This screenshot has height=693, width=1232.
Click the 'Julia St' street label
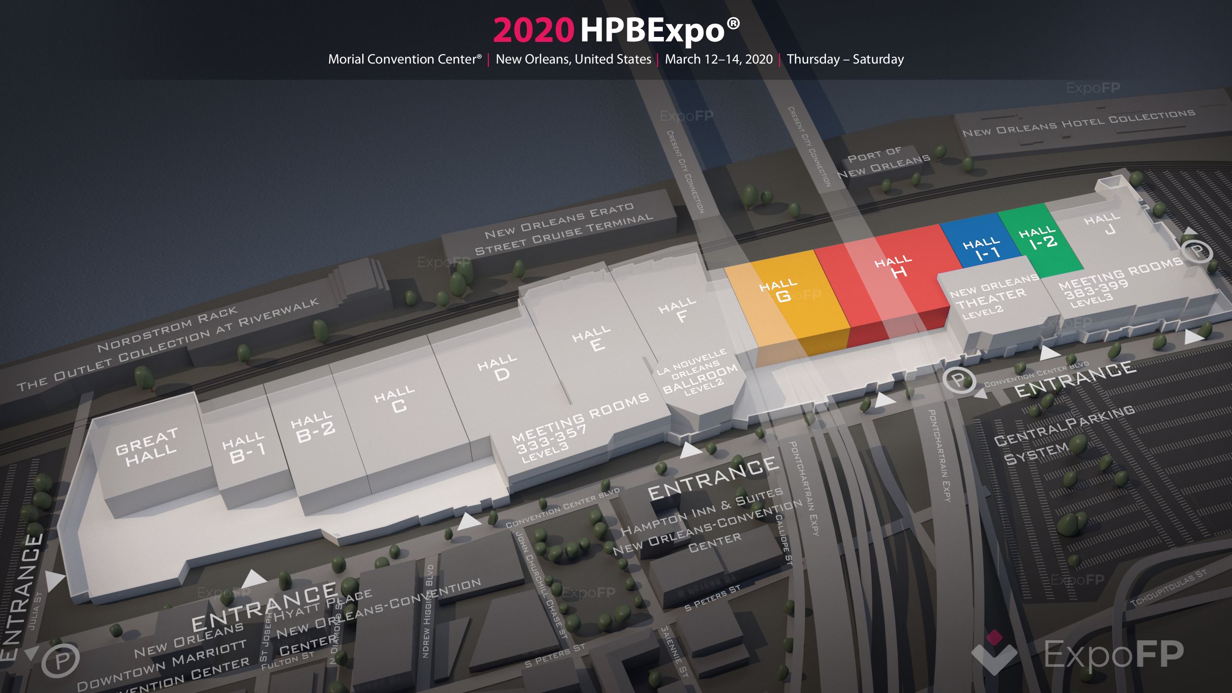35,610
